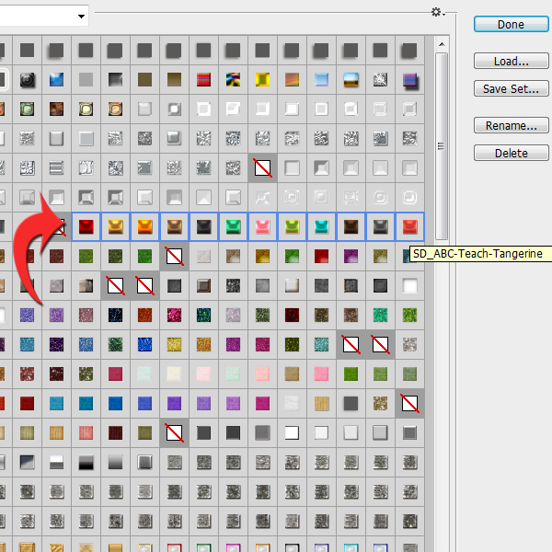Pick the violet purple fabric style
Image resolution: width=552 pixels, height=552 pixels.
tap(174, 404)
